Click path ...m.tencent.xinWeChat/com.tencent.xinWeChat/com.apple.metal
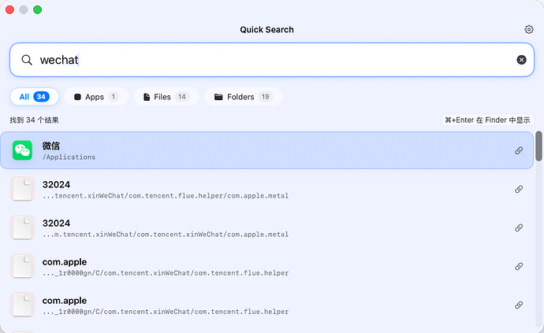The width and height of the screenshot is (544, 333). coord(166,235)
